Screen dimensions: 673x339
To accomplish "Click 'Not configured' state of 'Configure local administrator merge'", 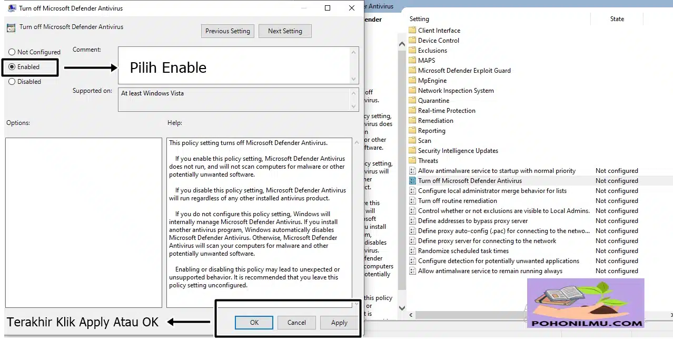I will click(x=617, y=191).
